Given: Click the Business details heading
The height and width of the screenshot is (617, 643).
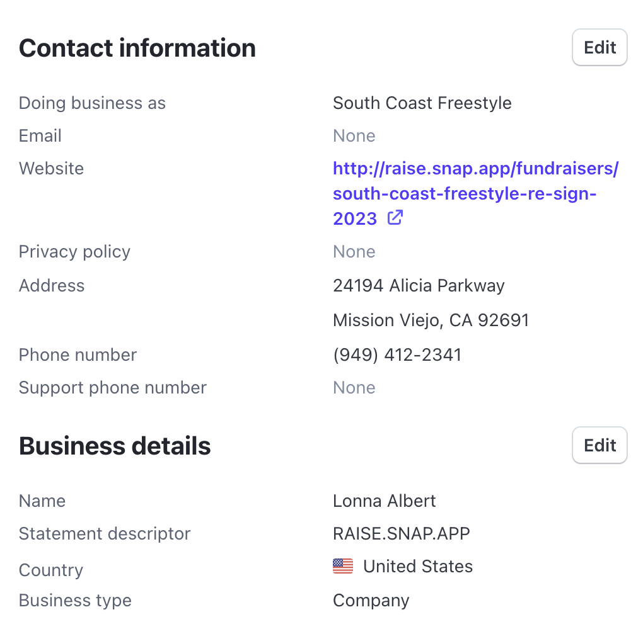Looking at the screenshot, I should tap(115, 446).
